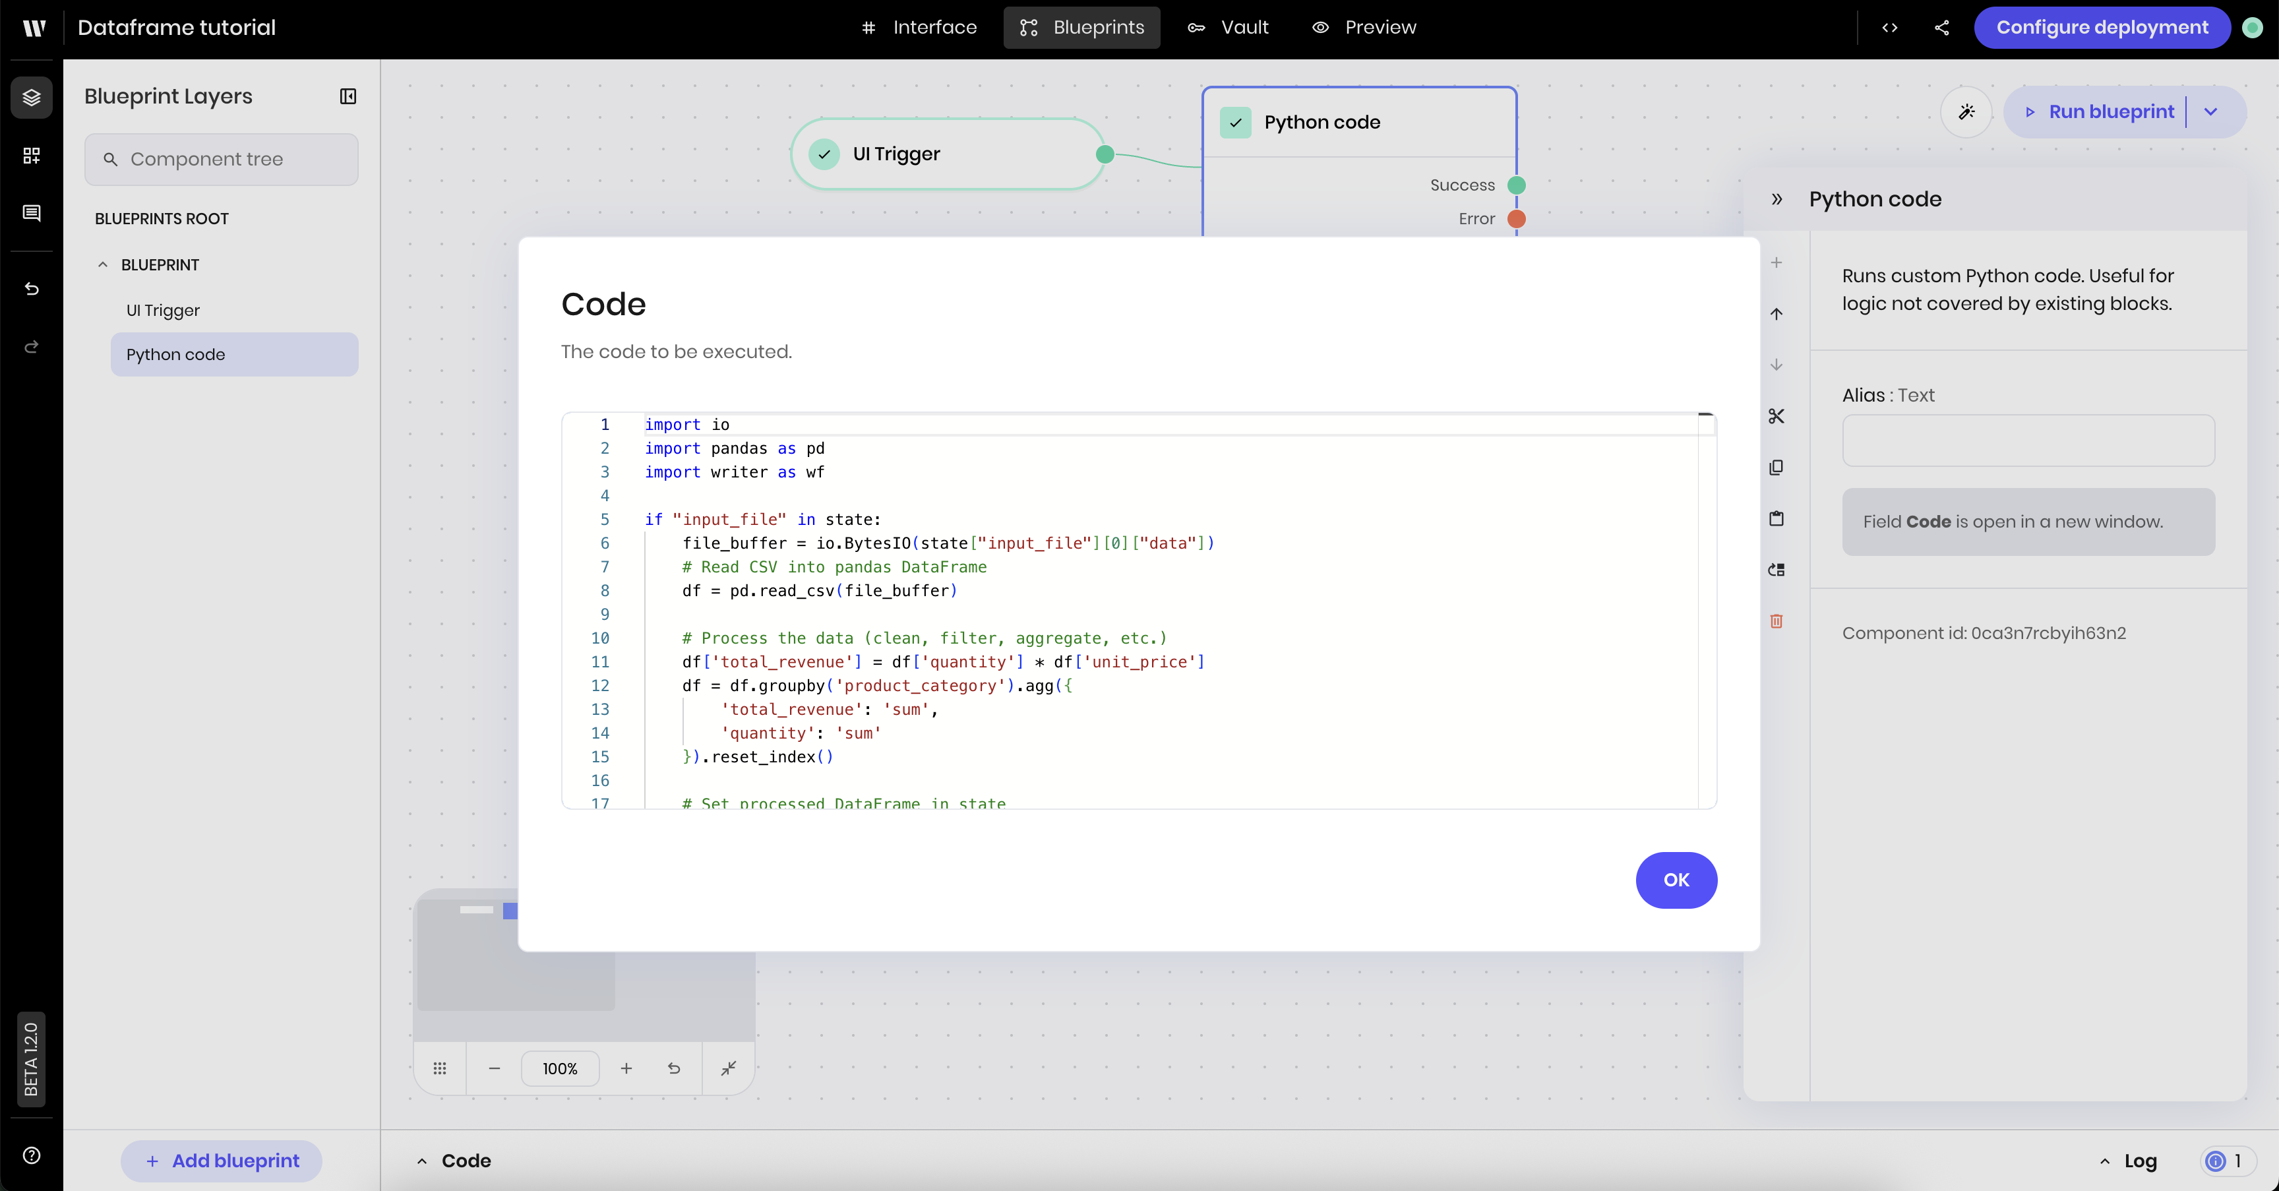Expand the bottom Code panel
The image size is (2279, 1191).
click(454, 1160)
